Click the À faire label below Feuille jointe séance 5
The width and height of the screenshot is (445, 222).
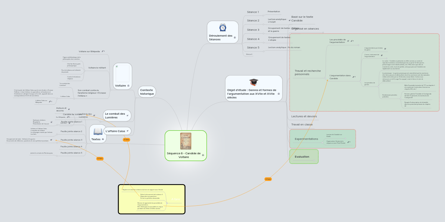[x=100, y=158]
